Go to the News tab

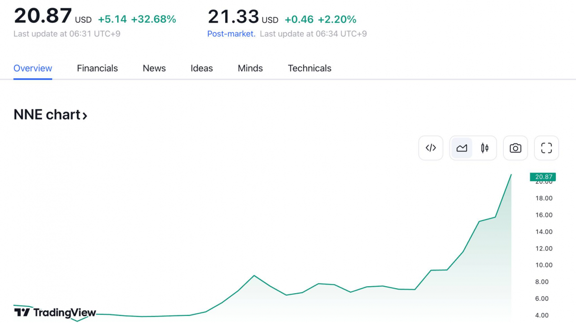click(x=154, y=68)
